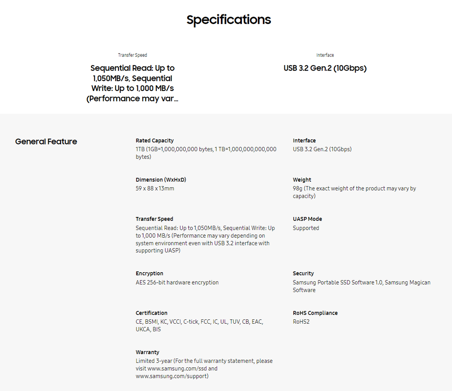Click the Encryption specification label
452x391 pixels.
(150, 273)
